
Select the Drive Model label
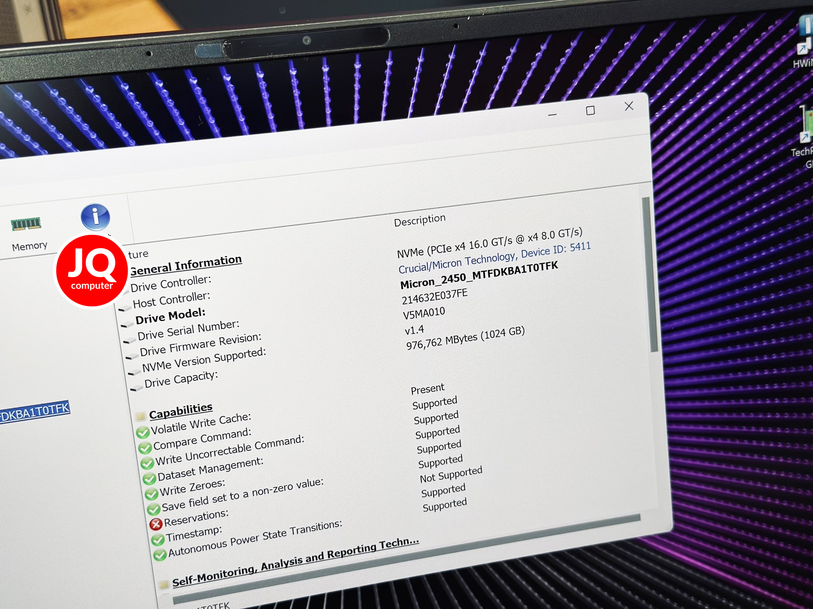(171, 316)
